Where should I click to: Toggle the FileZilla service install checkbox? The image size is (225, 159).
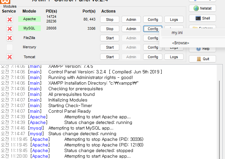point(10,38)
